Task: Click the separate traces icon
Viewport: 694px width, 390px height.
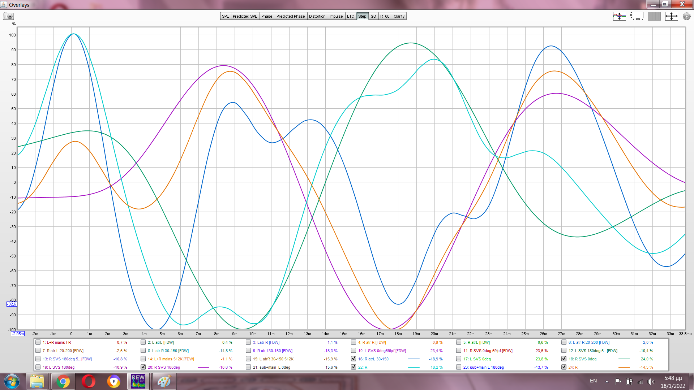Action: (x=619, y=16)
